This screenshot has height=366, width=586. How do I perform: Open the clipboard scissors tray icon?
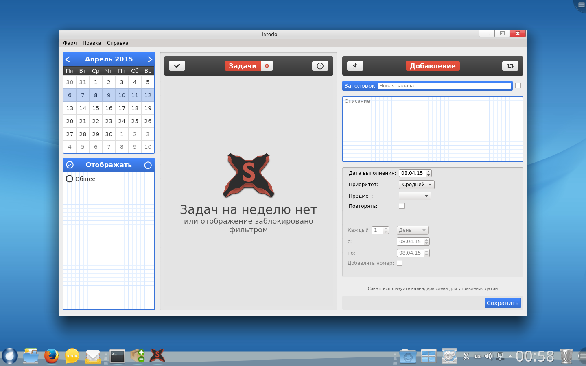[x=466, y=356]
